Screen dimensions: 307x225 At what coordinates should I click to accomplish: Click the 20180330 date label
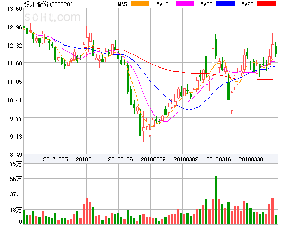coord(251,159)
